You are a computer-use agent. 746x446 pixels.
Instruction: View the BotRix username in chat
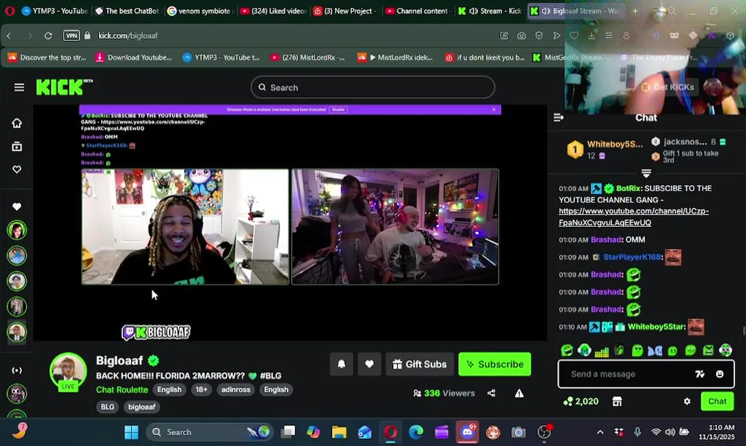pos(628,188)
